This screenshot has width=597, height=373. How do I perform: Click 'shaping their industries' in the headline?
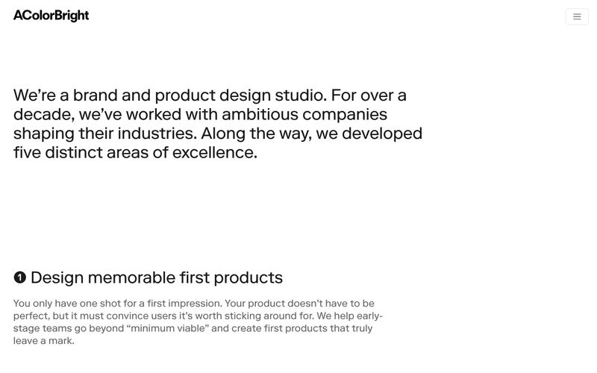click(x=104, y=134)
